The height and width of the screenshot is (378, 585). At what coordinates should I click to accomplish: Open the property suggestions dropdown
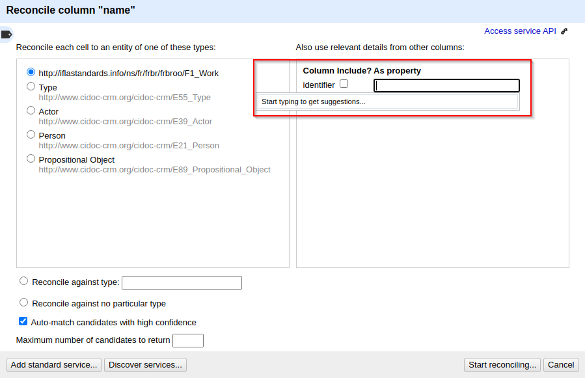(387, 101)
